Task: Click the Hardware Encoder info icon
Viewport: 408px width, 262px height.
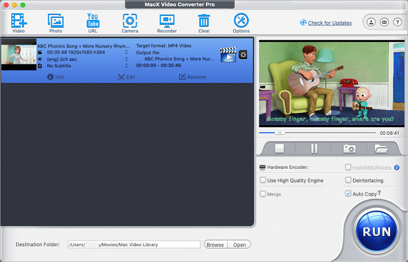Action: pyautogui.click(x=397, y=168)
